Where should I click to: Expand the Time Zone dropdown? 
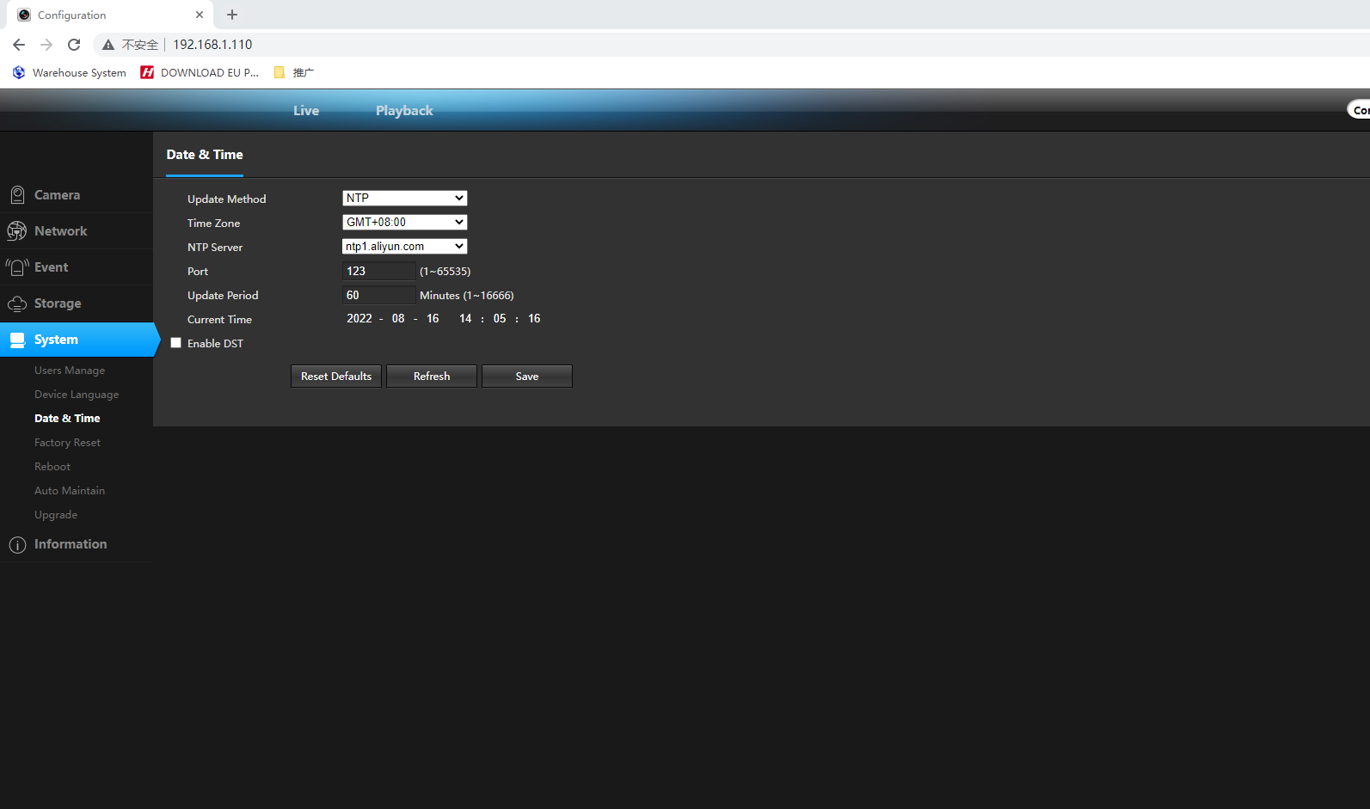(x=404, y=223)
